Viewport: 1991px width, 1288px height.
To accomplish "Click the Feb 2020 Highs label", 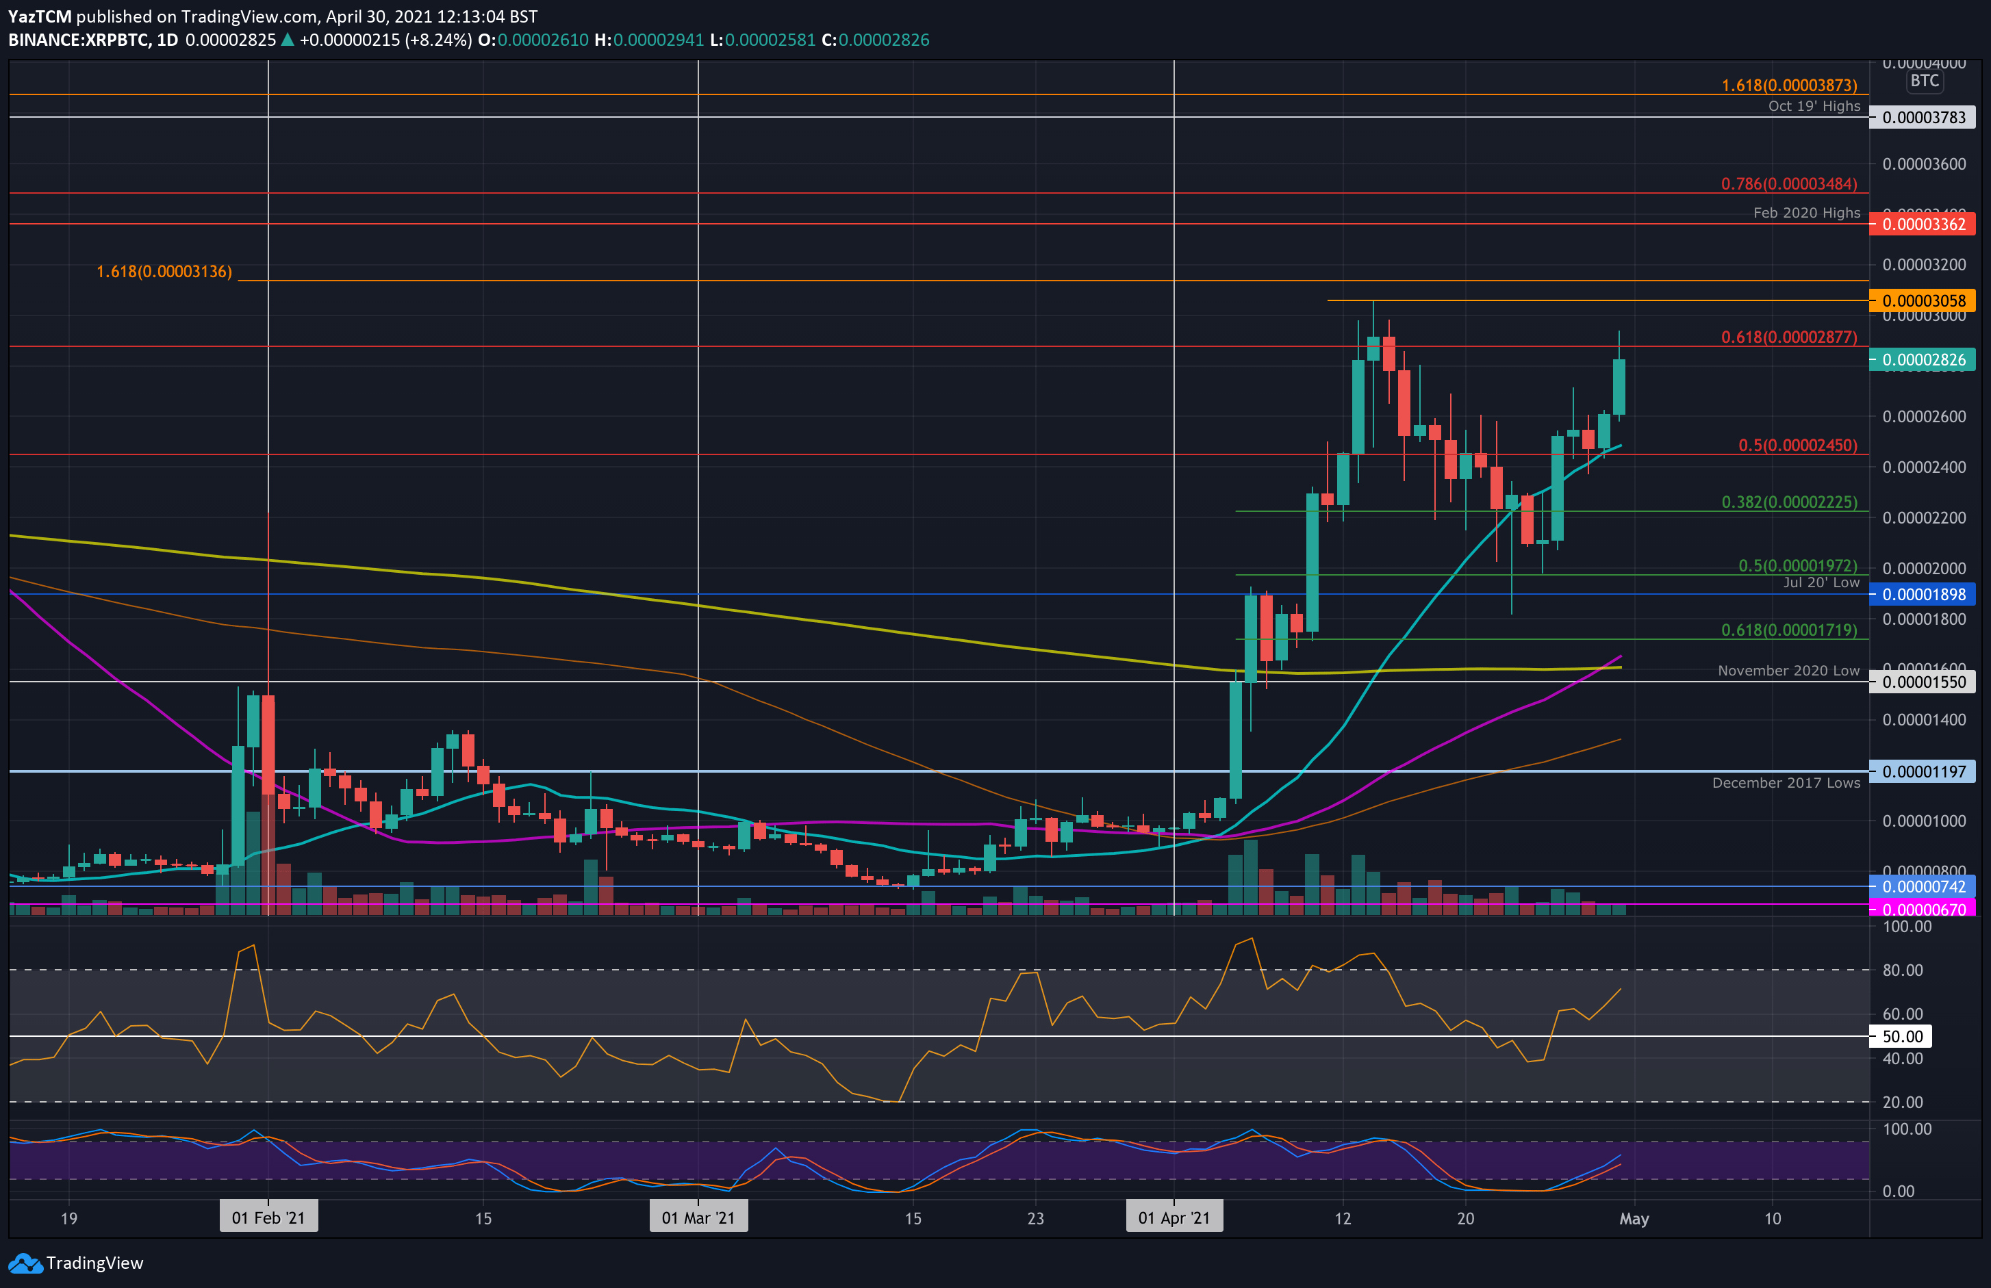I will tap(1806, 212).
